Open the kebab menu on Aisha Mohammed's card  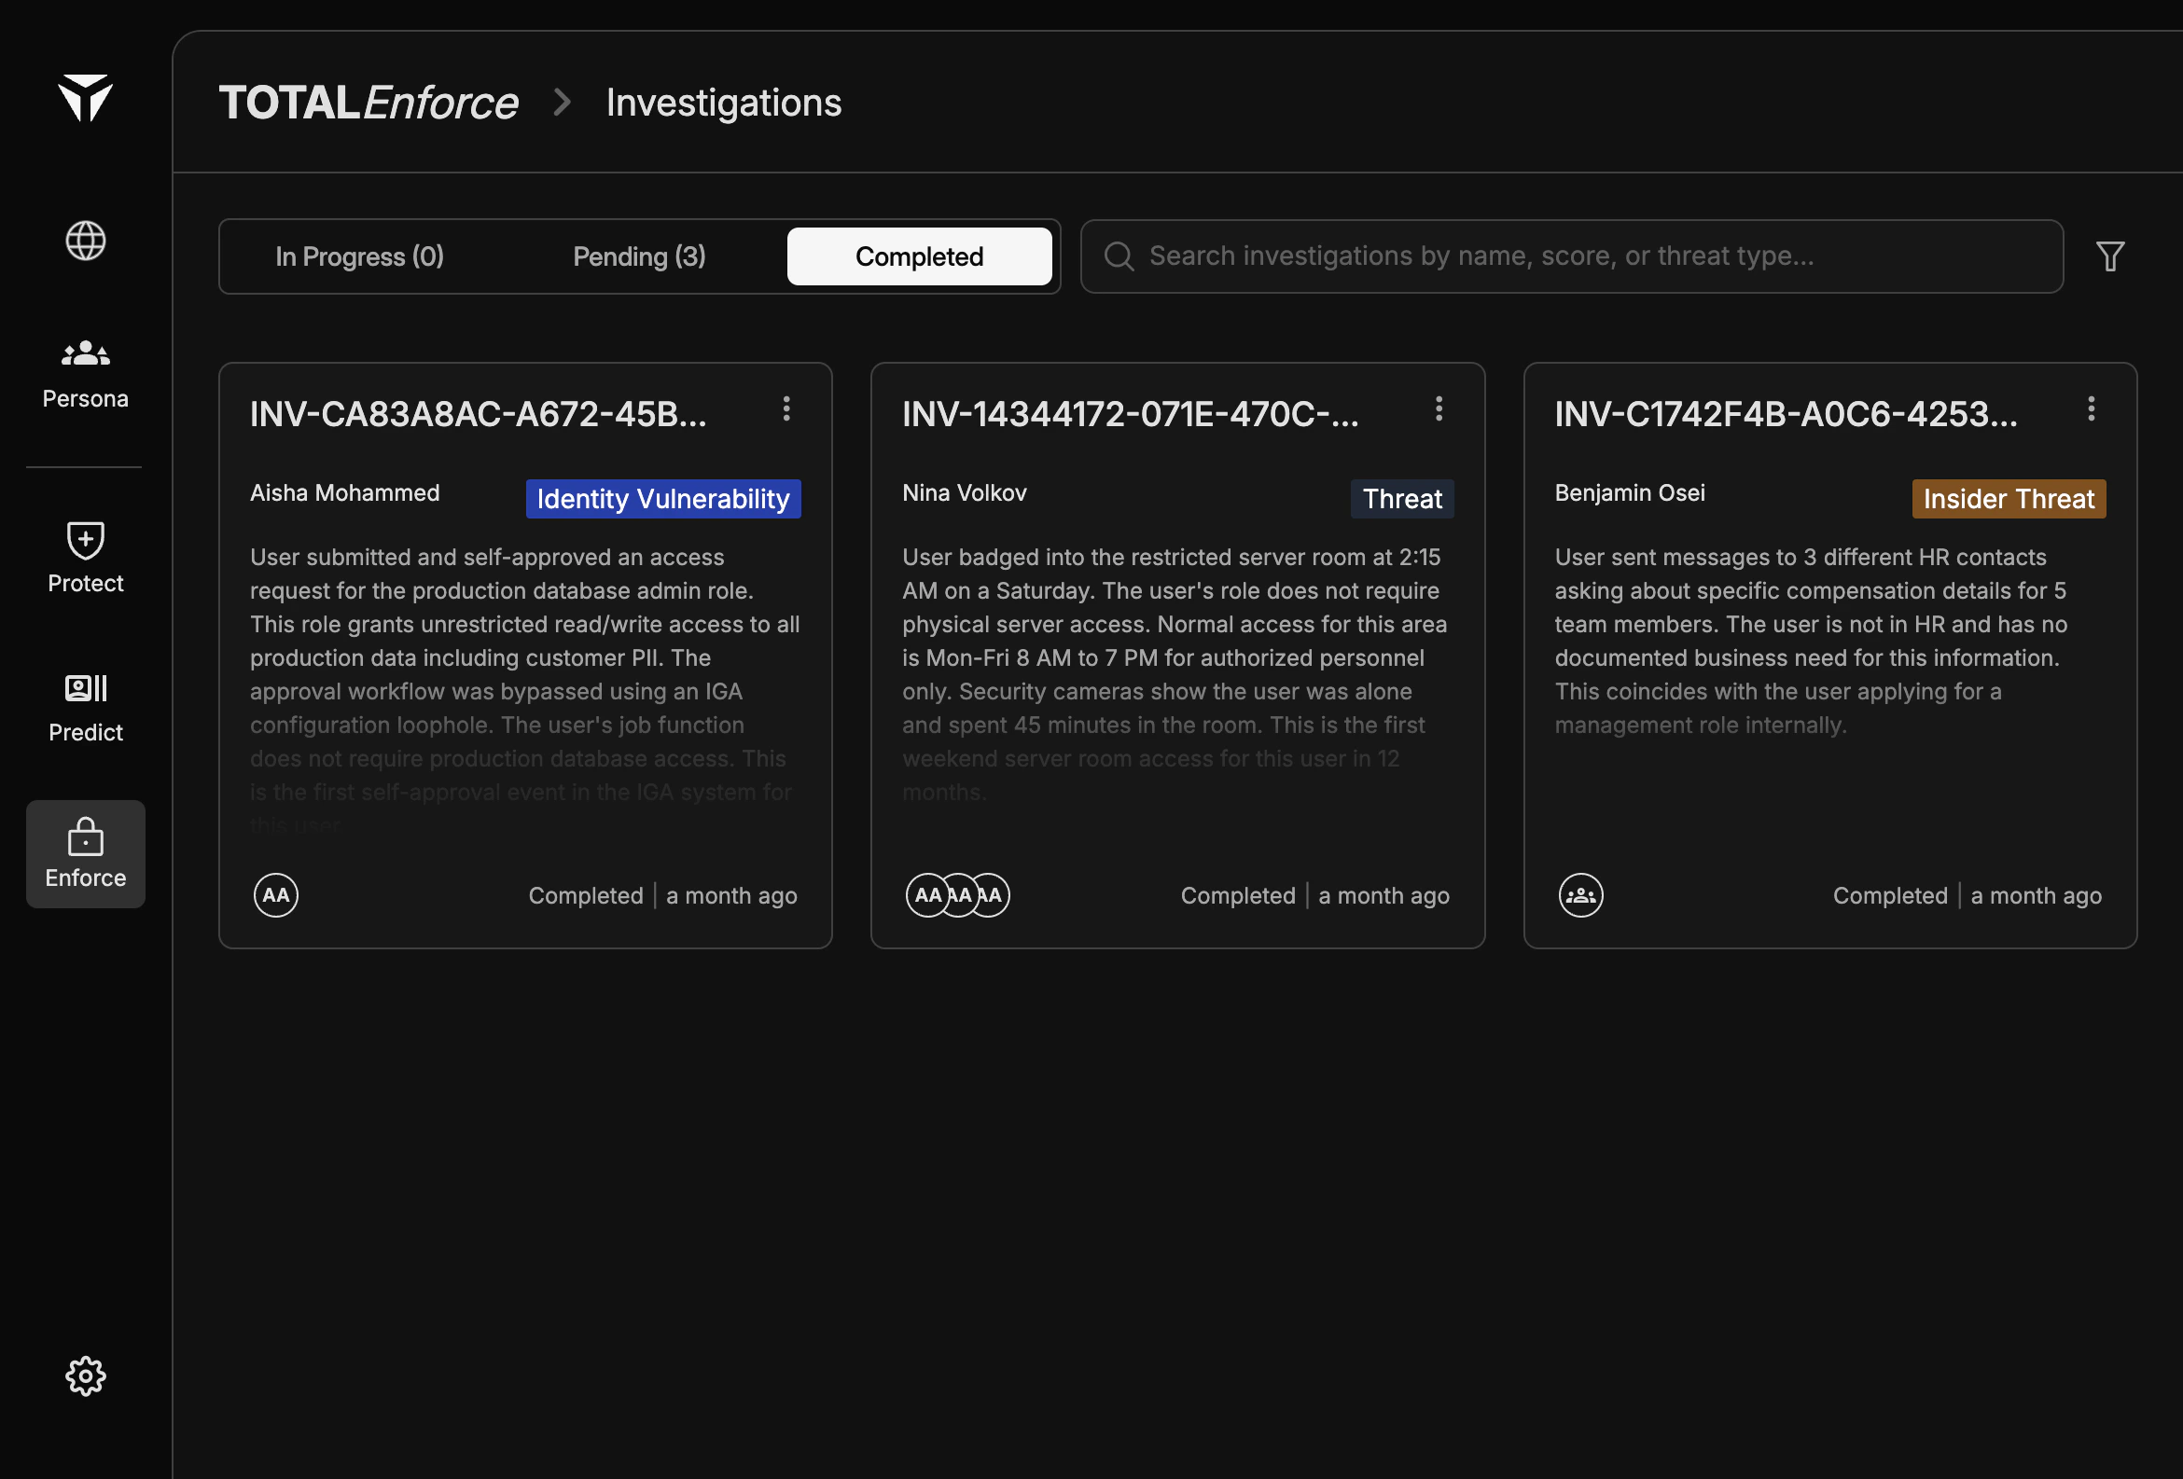click(787, 408)
